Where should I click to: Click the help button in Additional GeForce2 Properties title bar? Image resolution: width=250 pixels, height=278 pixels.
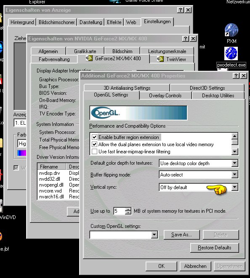[236, 76]
